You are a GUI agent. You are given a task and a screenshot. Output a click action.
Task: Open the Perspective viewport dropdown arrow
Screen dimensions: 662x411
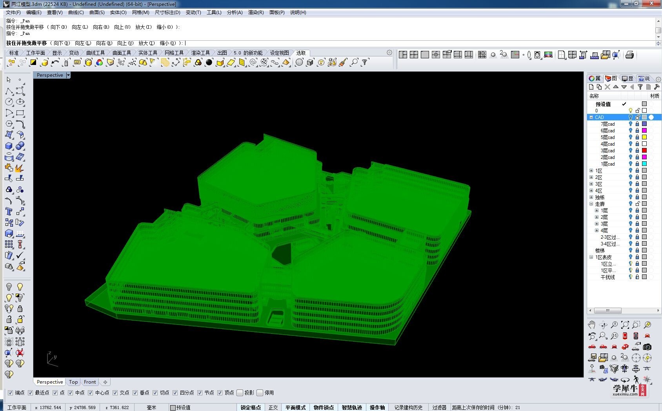point(68,75)
